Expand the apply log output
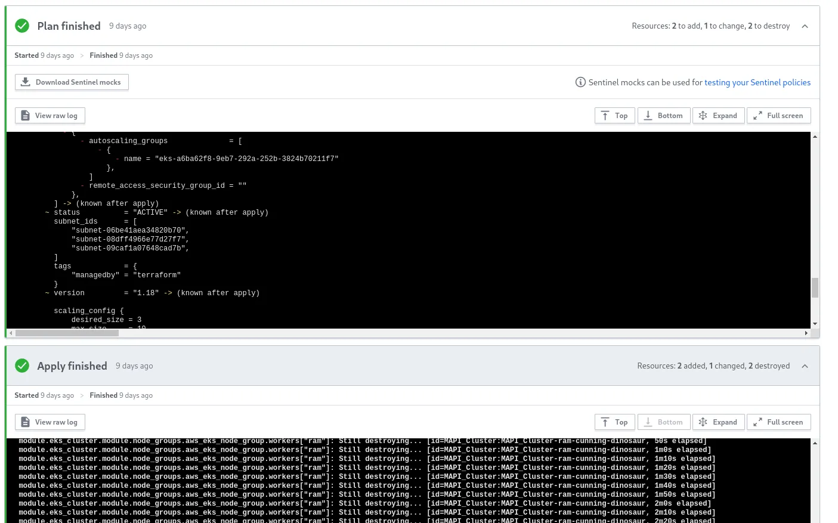The image size is (838, 523). tap(718, 422)
